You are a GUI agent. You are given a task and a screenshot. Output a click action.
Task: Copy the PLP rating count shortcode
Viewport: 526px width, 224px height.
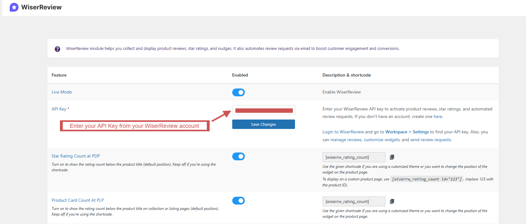(392, 201)
